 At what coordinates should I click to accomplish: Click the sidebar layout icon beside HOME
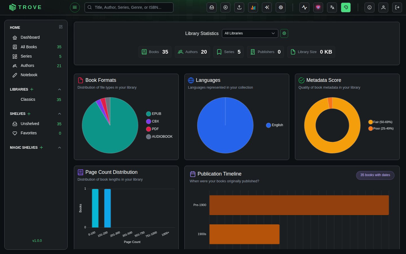[x=61, y=27]
